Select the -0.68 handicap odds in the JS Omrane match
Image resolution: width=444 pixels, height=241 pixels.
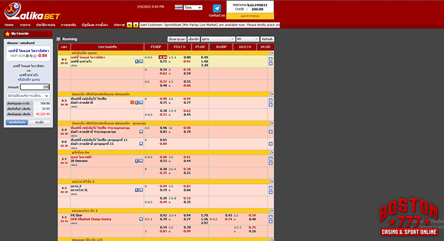pyautogui.click(x=163, y=157)
